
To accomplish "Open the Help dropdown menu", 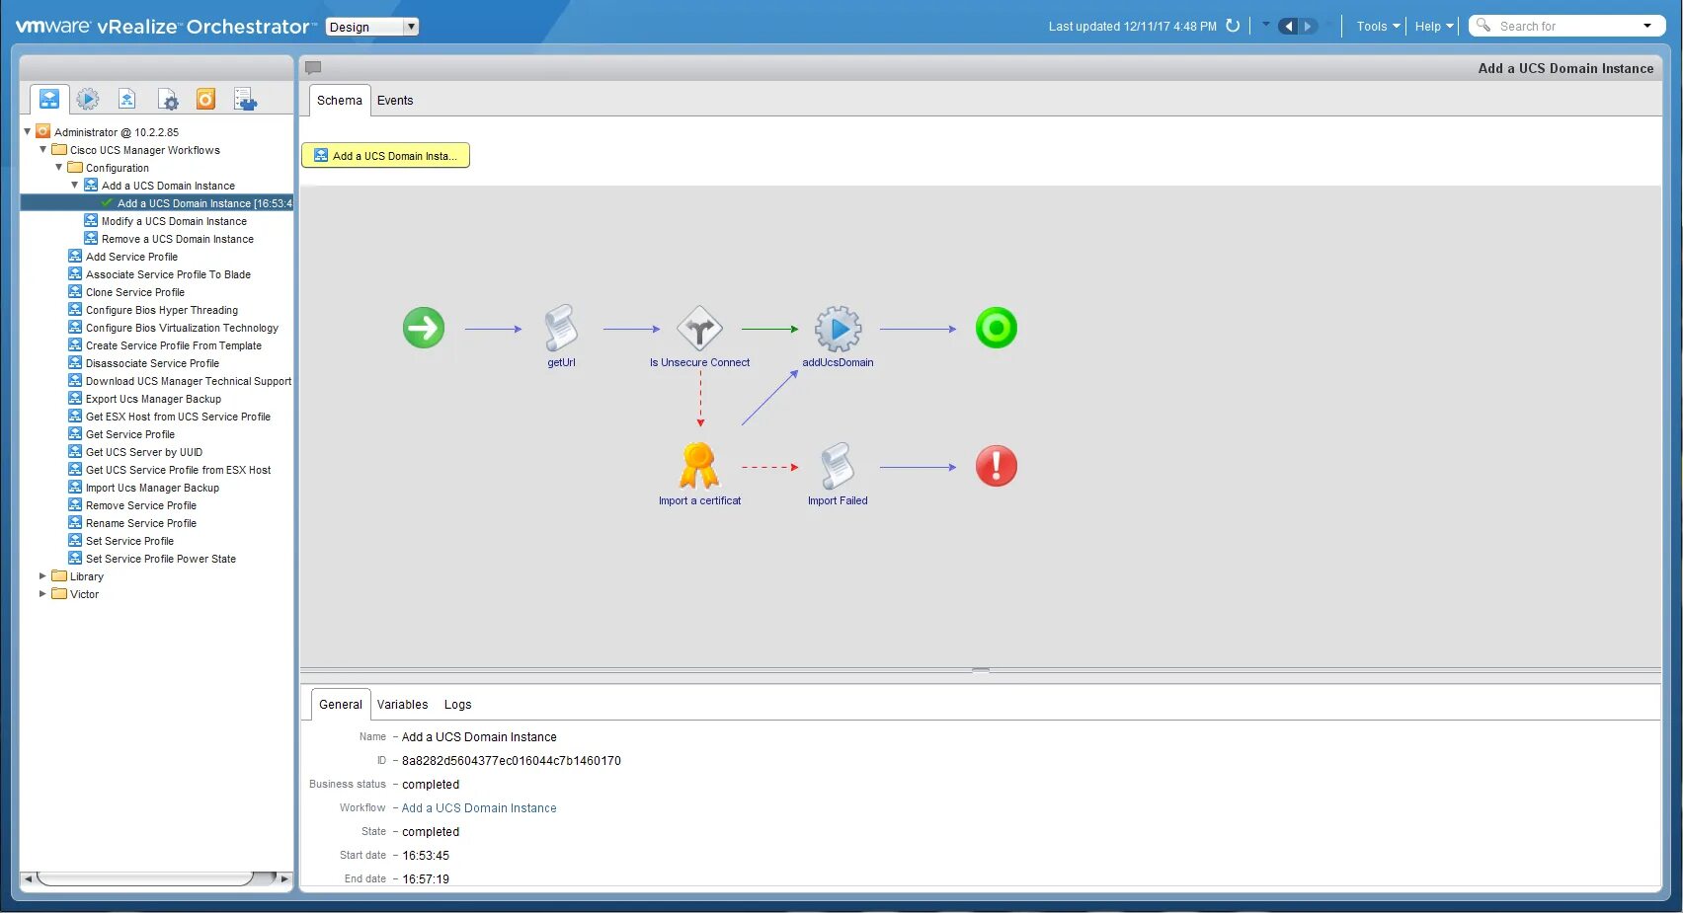I will click(1434, 27).
